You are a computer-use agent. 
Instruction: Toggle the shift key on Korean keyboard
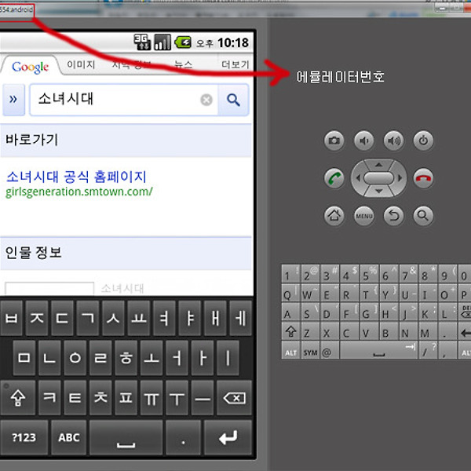pos(19,399)
